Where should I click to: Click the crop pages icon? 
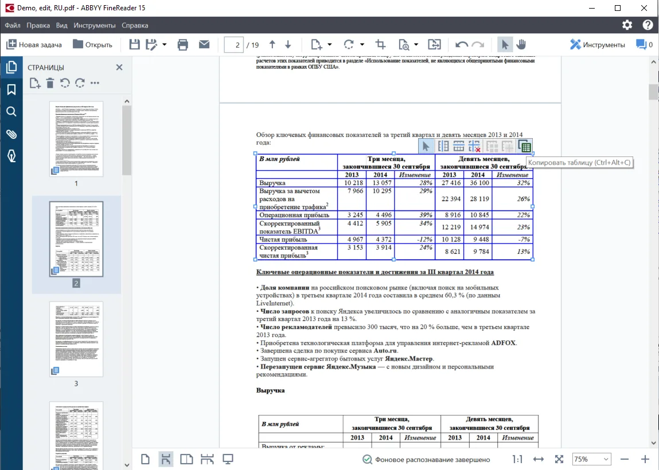point(380,45)
